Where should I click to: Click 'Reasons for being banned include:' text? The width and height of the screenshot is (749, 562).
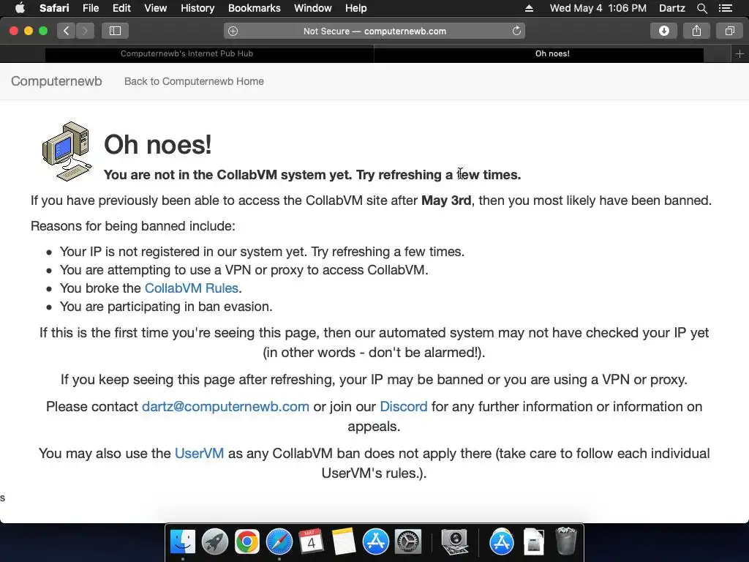(133, 226)
